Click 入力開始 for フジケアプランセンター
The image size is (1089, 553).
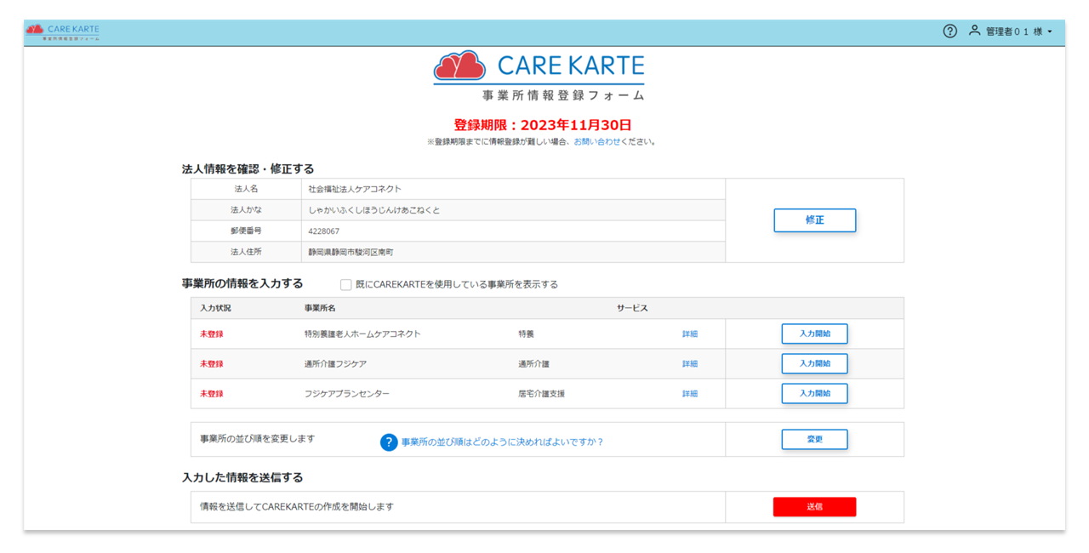[x=814, y=394]
